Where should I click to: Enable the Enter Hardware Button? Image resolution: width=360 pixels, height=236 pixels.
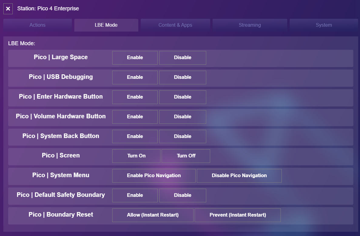pos(135,97)
